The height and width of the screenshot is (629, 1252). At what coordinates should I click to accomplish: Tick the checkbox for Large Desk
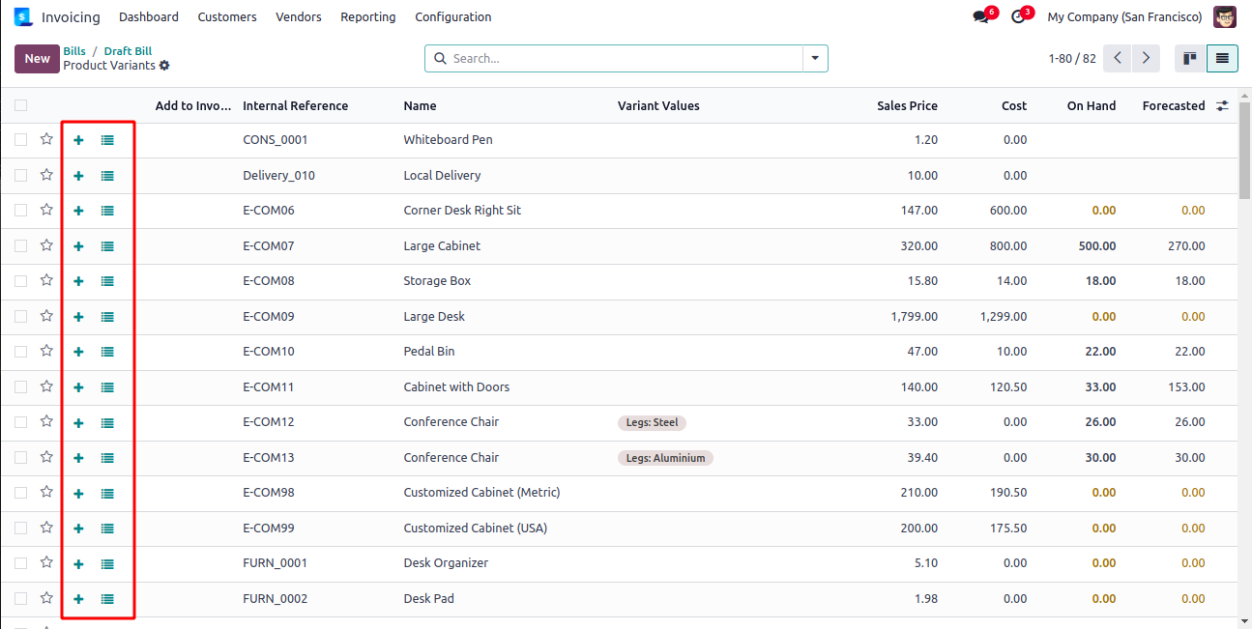(21, 316)
